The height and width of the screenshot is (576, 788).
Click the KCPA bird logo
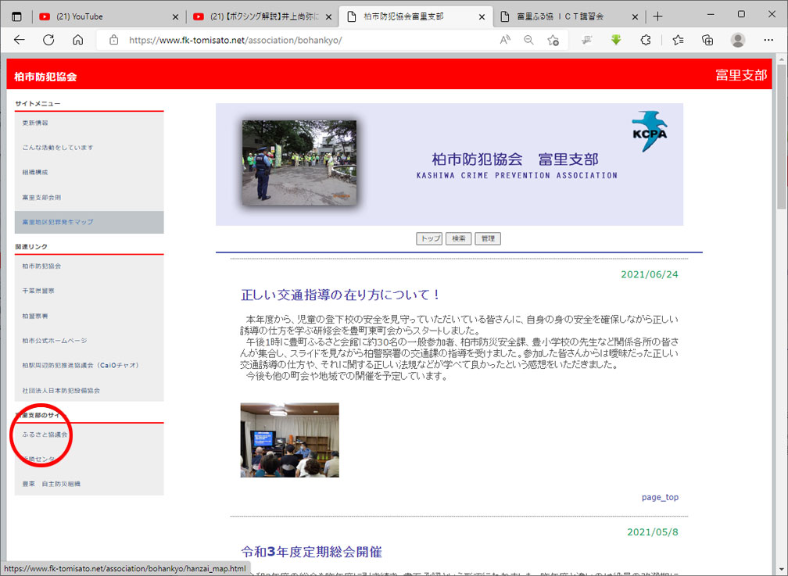pos(650,131)
